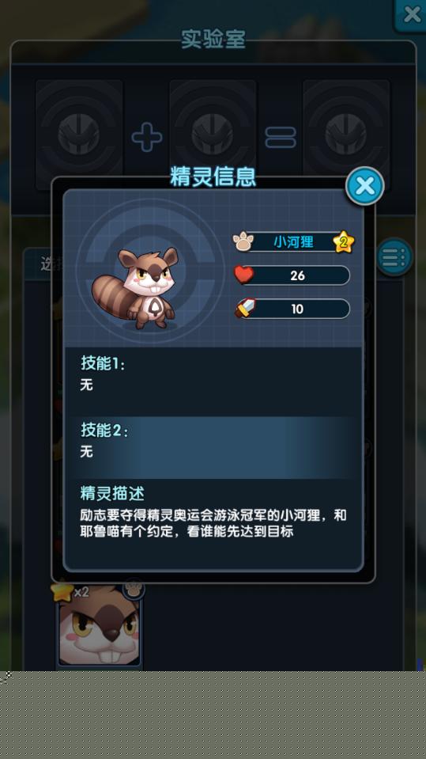
Task: Select the 技能1 skill row
Action: pos(213,381)
